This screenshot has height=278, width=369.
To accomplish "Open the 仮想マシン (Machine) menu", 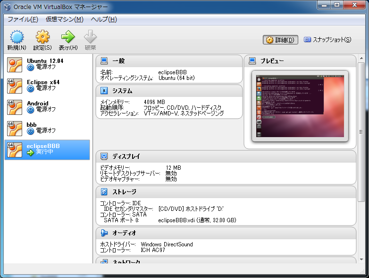I will click(64, 19).
